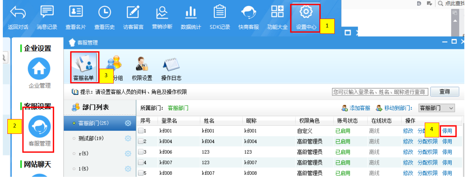The width and height of the screenshot is (465, 180).
Task: Click 添加客服 to add an agent
Action: pos(356,108)
